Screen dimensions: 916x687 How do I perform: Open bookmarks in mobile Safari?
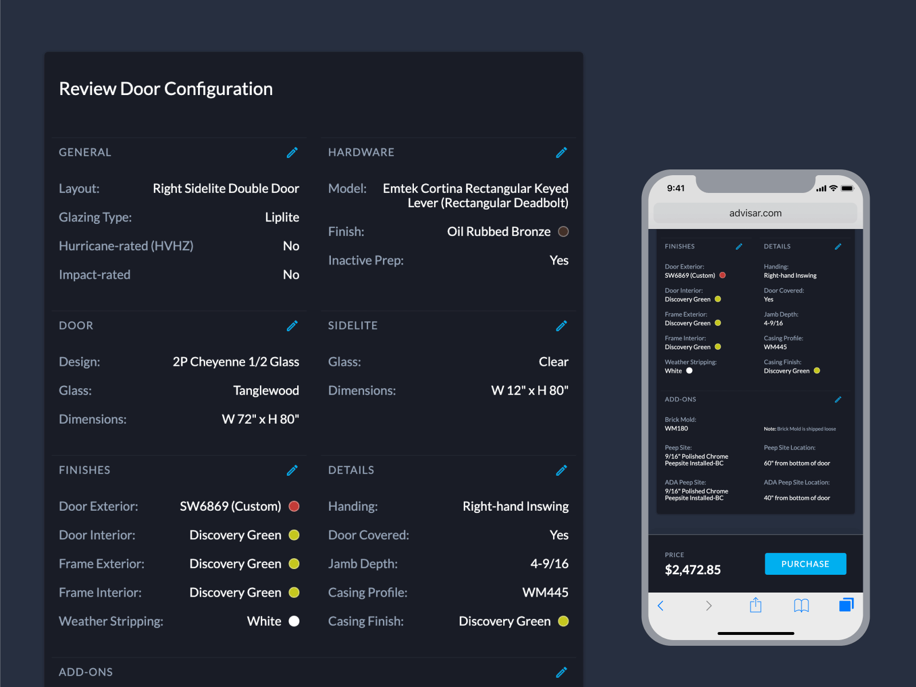(x=801, y=605)
